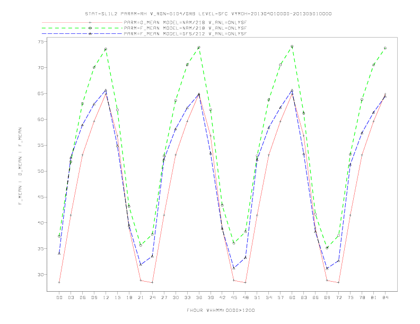Image resolution: width=420 pixels, height=324 pixels.
Task: Click x-axis tick label 63
Action: pos(304,298)
